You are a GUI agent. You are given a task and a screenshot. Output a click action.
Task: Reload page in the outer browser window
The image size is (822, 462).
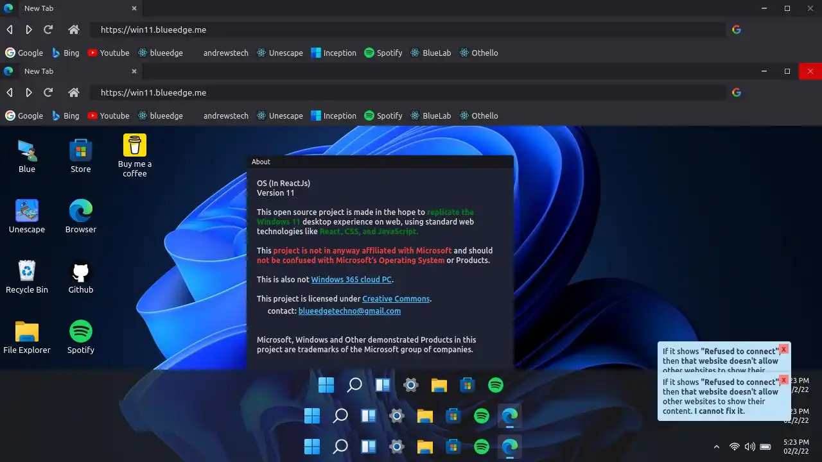[48, 30]
